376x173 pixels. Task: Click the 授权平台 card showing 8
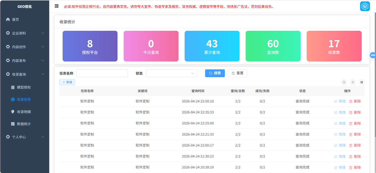click(90, 46)
